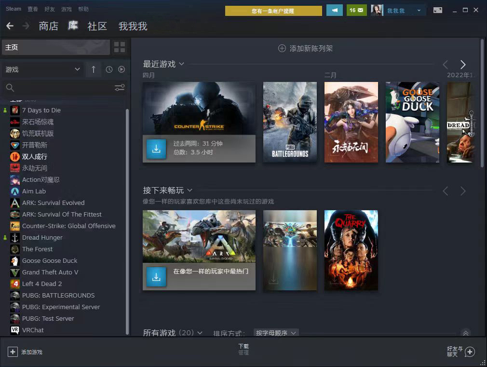Viewport: 487px width, 367px height.
Task: Click the add new shelf plus icon
Action: coord(282,49)
